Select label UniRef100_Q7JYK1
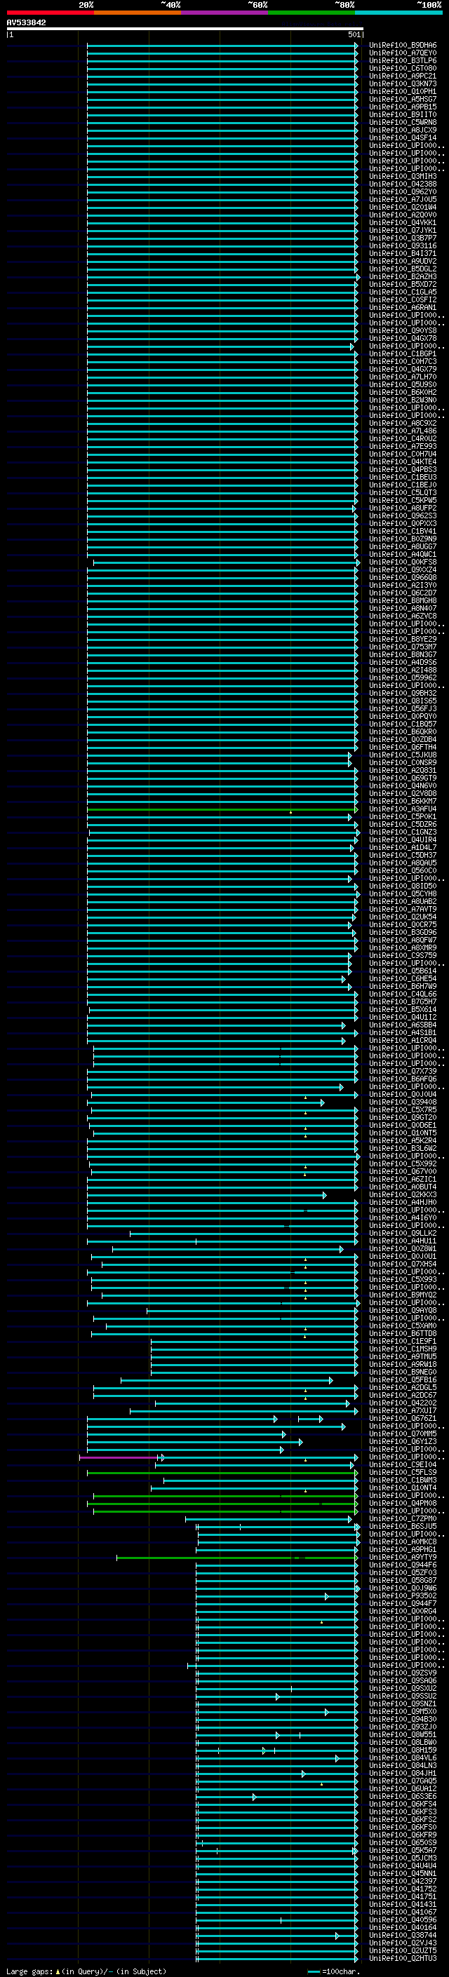This screenshot has width=449, height=1977. click(403, 230)
